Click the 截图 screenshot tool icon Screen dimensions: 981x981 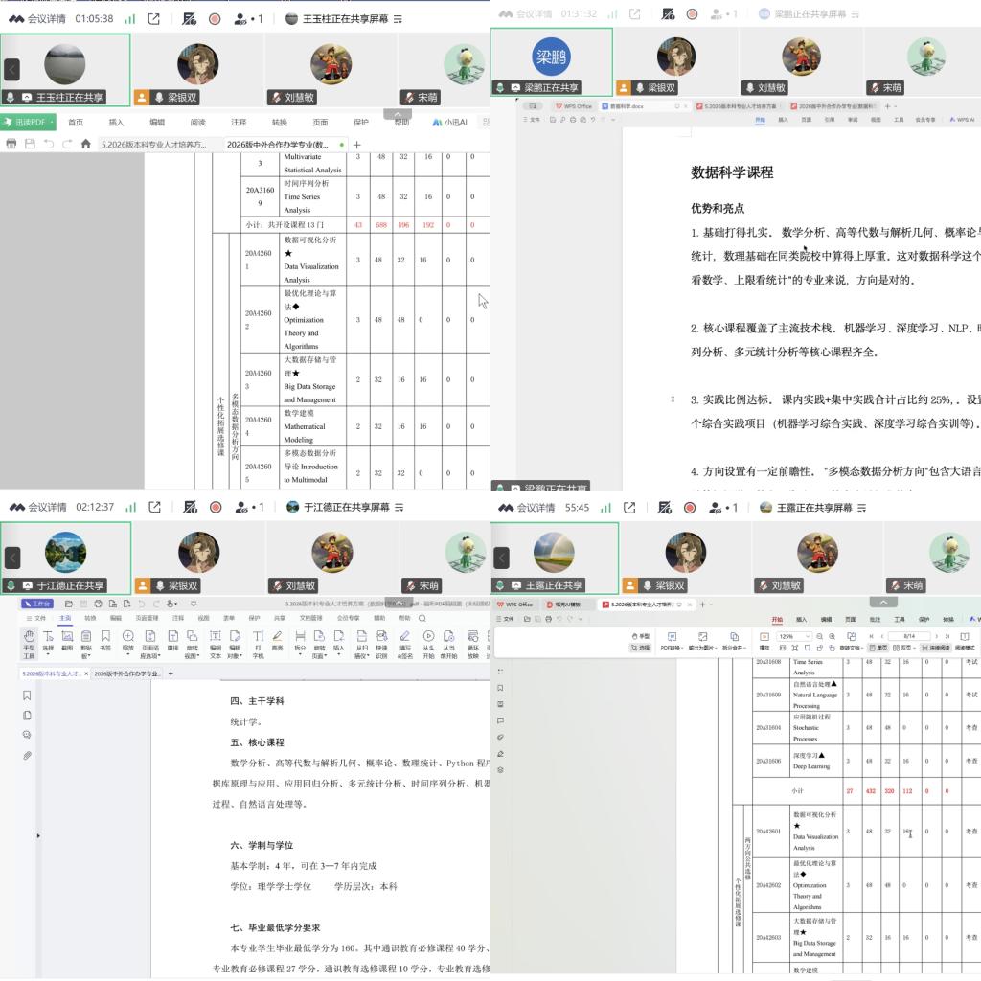point(67,641)
